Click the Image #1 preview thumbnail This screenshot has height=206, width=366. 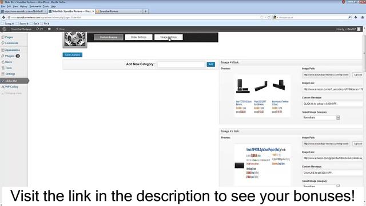coord(262,96)
